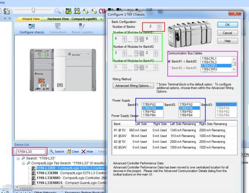Image resolution: width=249 pixels, height=193 pixels.
Task: Switch to Hardware View - CompactLogix001 tab
Action: tap(72, 19)
